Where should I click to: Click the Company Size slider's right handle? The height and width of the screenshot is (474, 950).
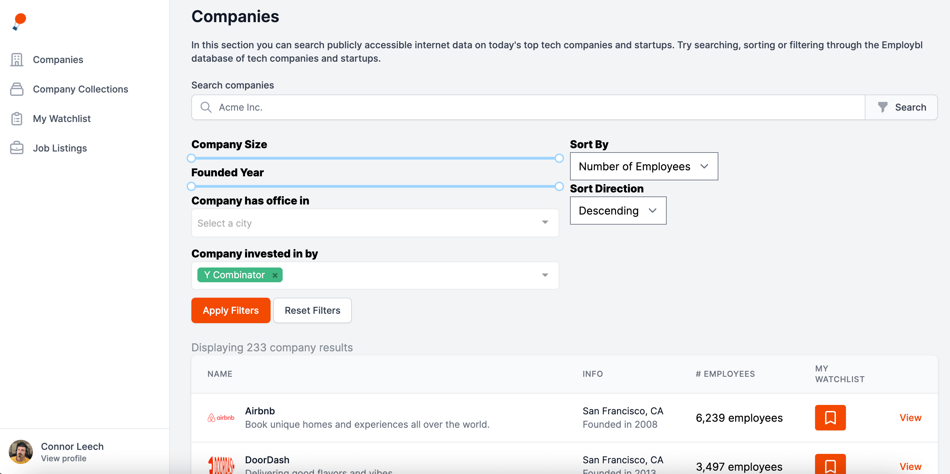click(559, 158)
